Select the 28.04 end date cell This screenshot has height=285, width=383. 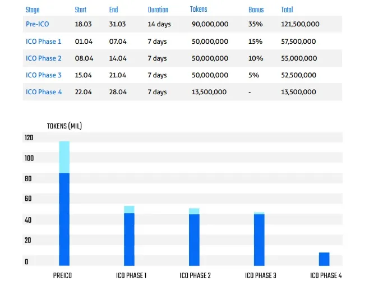click(x=118, y=92)
